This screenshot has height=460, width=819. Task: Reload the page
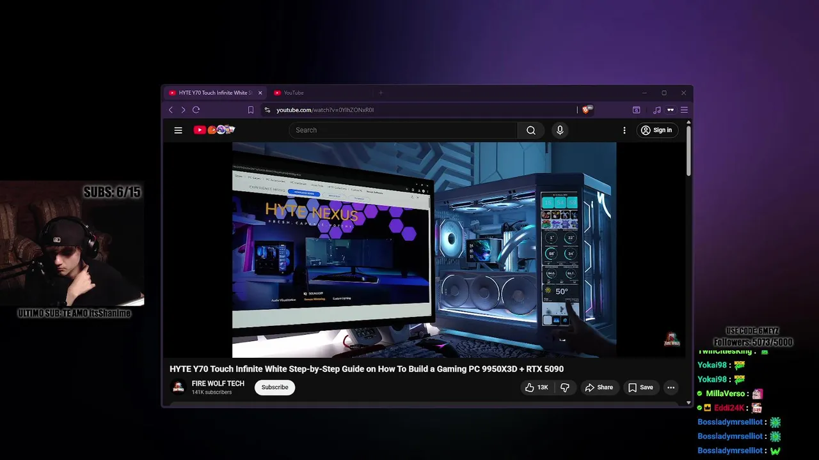[196, 110]
